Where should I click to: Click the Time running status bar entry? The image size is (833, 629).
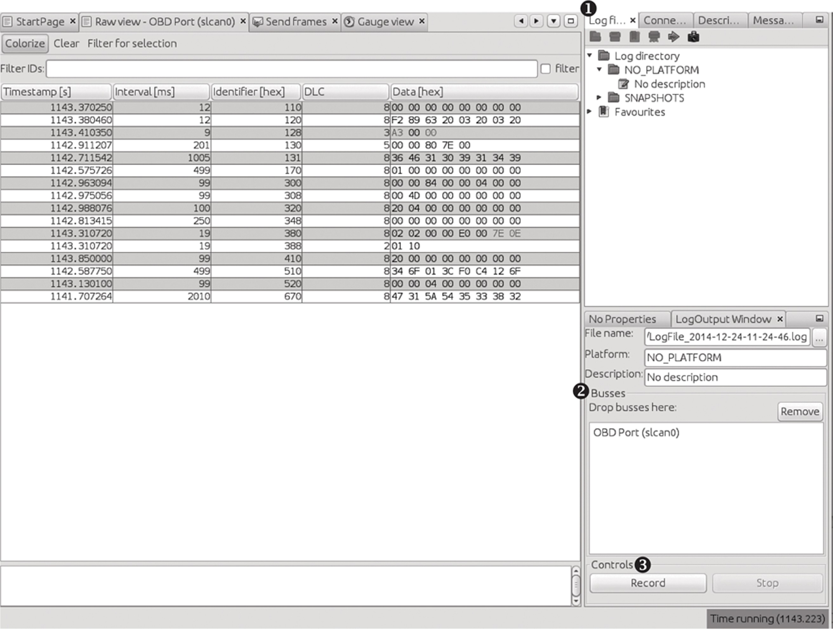tap(768, 619)
